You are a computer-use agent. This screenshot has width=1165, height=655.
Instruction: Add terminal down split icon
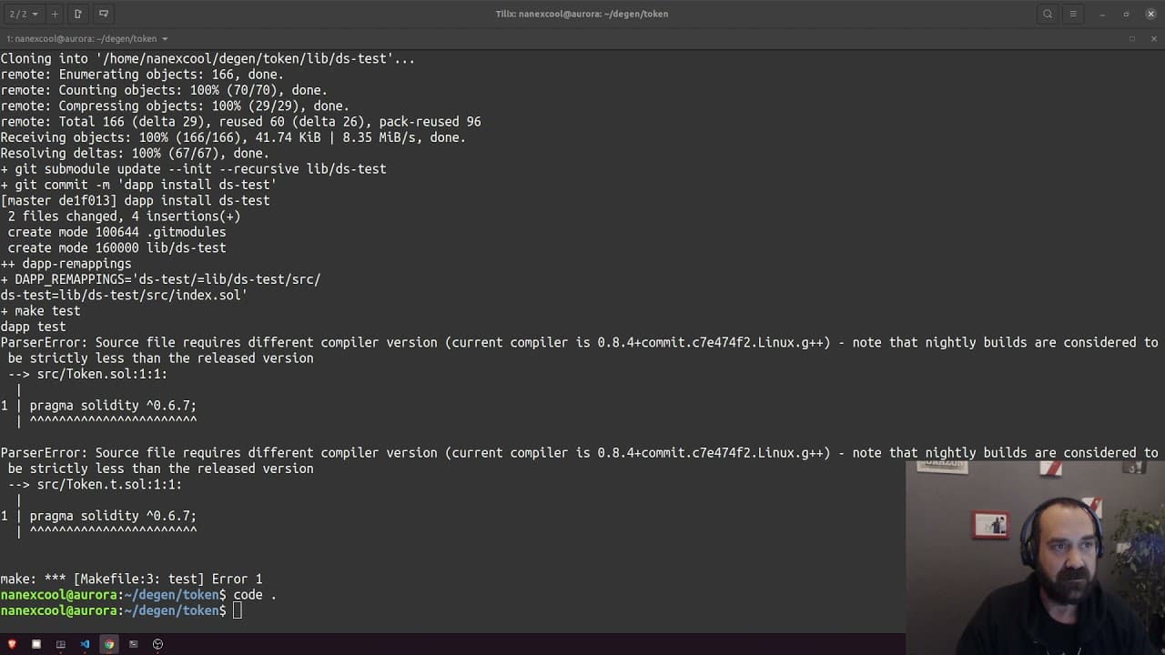[103, 14]
